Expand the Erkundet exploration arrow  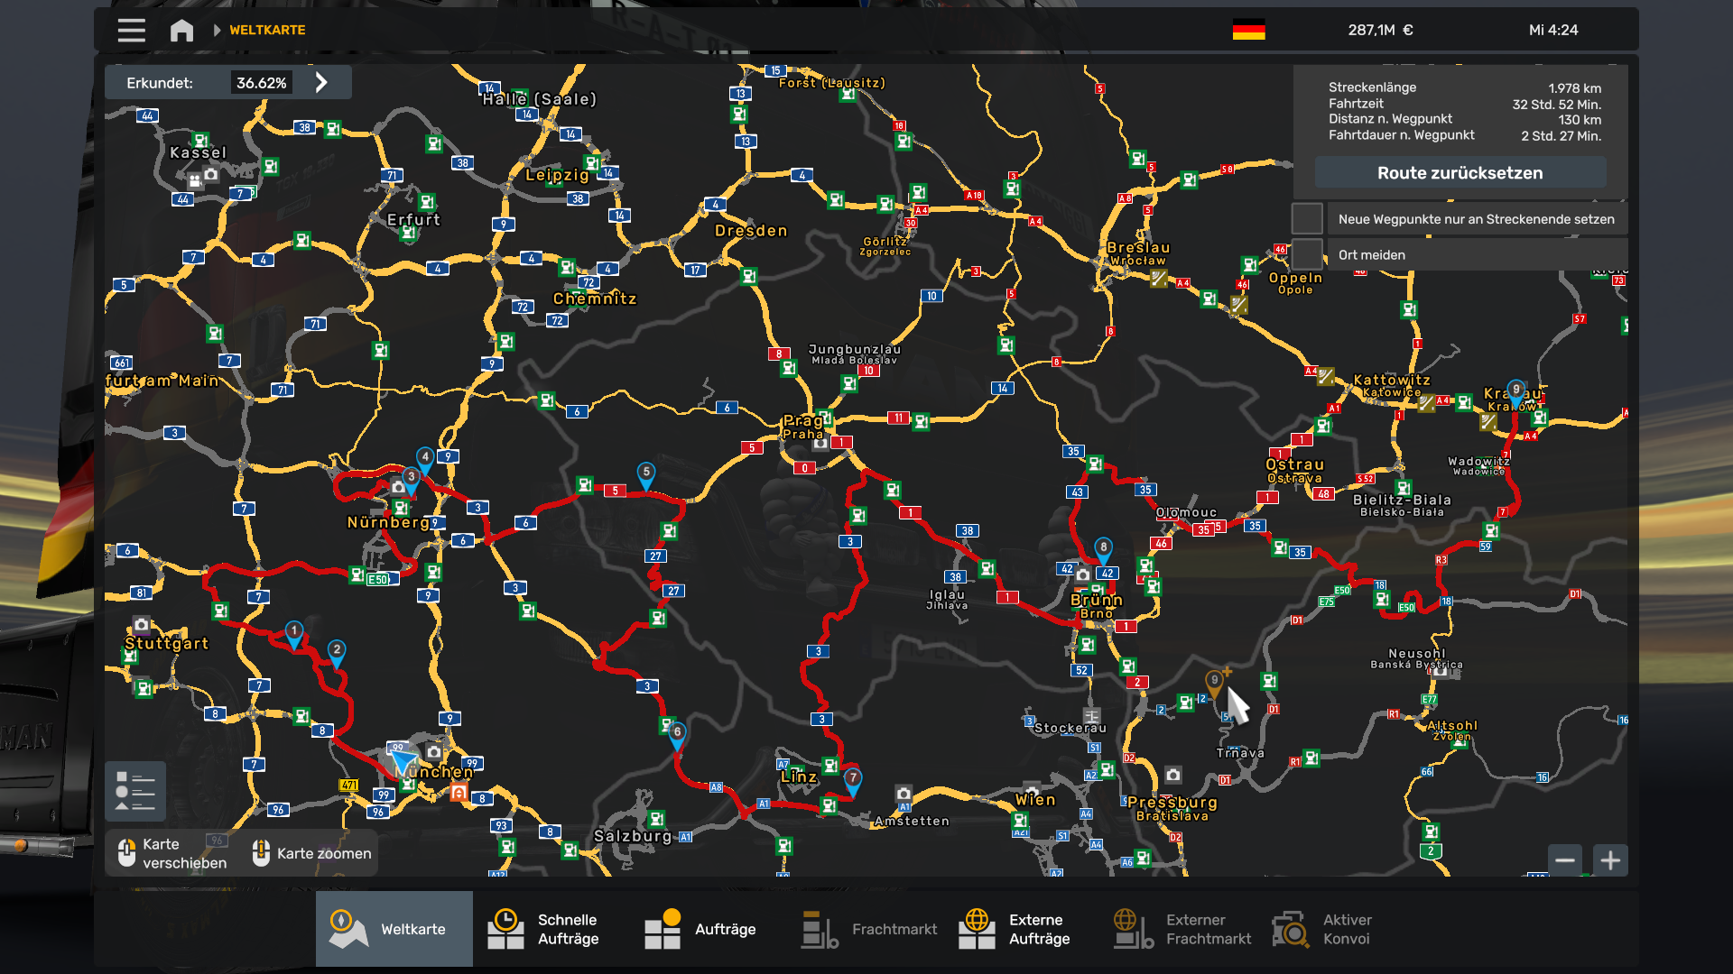(x=321, y=83)
